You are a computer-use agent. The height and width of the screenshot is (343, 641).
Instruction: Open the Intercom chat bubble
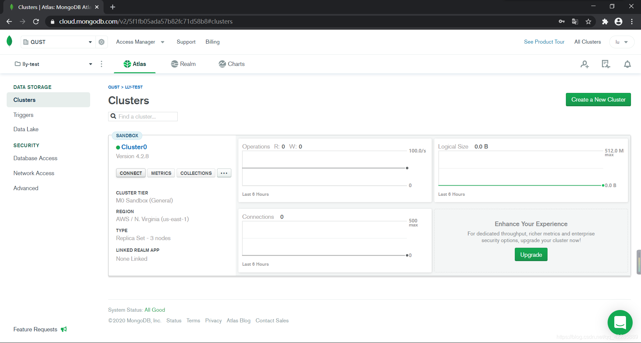click(620, 322)
